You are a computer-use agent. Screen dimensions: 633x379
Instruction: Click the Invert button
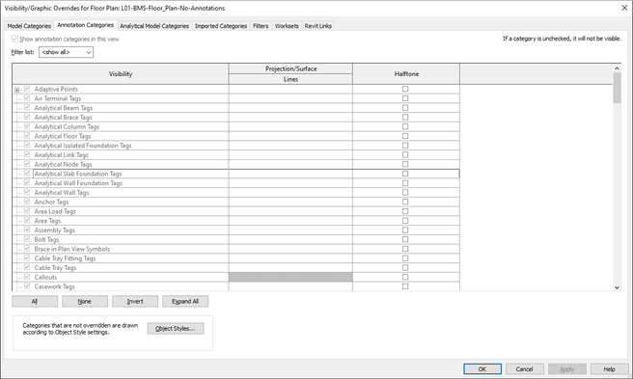click(135, 302)
